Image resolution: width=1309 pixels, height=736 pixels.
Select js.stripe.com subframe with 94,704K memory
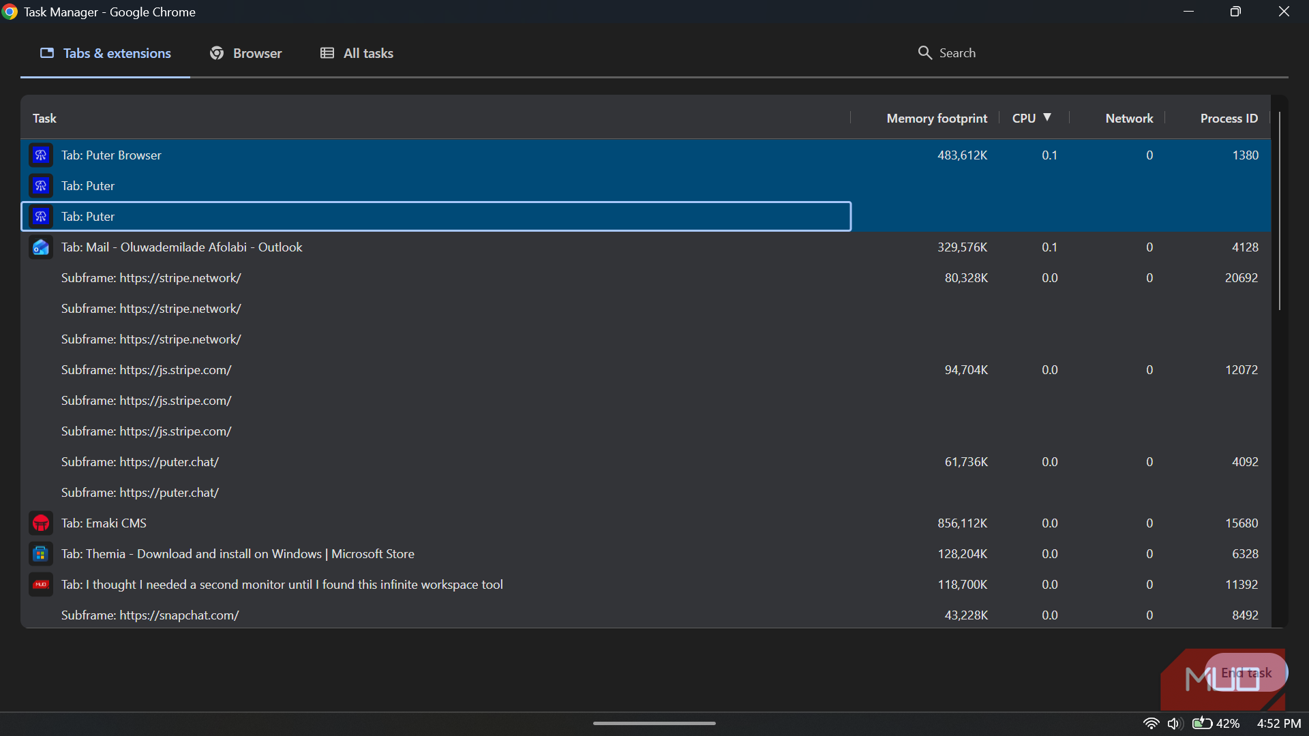click(646, 370)
